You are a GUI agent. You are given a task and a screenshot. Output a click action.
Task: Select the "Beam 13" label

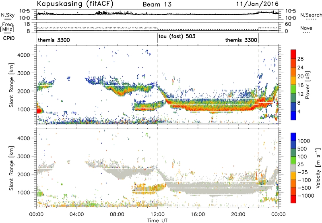tap(157, 4)
